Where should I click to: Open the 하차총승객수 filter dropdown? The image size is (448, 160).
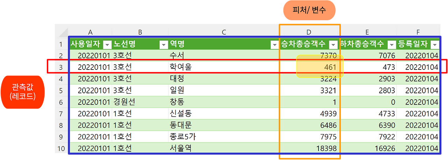pyautogui.click(x=392, y=45)
